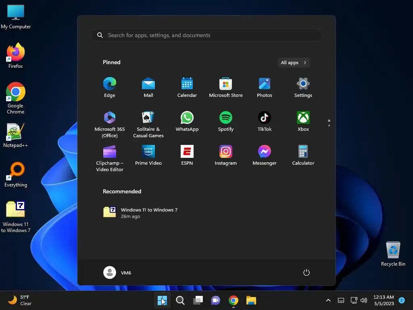Click the touch keyboard tray icon
This screenshot has height=310, width=413.
[341, 300]
